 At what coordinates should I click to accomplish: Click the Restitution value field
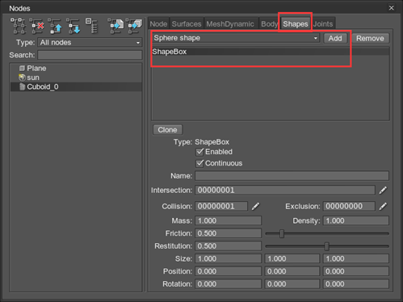(228, 246)
